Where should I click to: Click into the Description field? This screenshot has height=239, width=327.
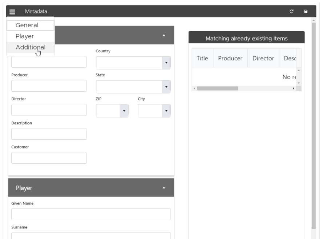click(49, 134)
